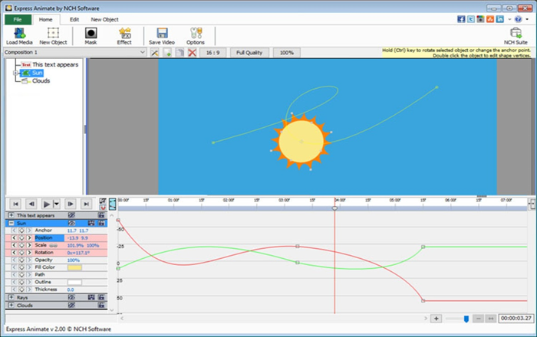Viewport: 537px width, 337px height.
Task: Share via the Twitter icon
Action: 471,19
